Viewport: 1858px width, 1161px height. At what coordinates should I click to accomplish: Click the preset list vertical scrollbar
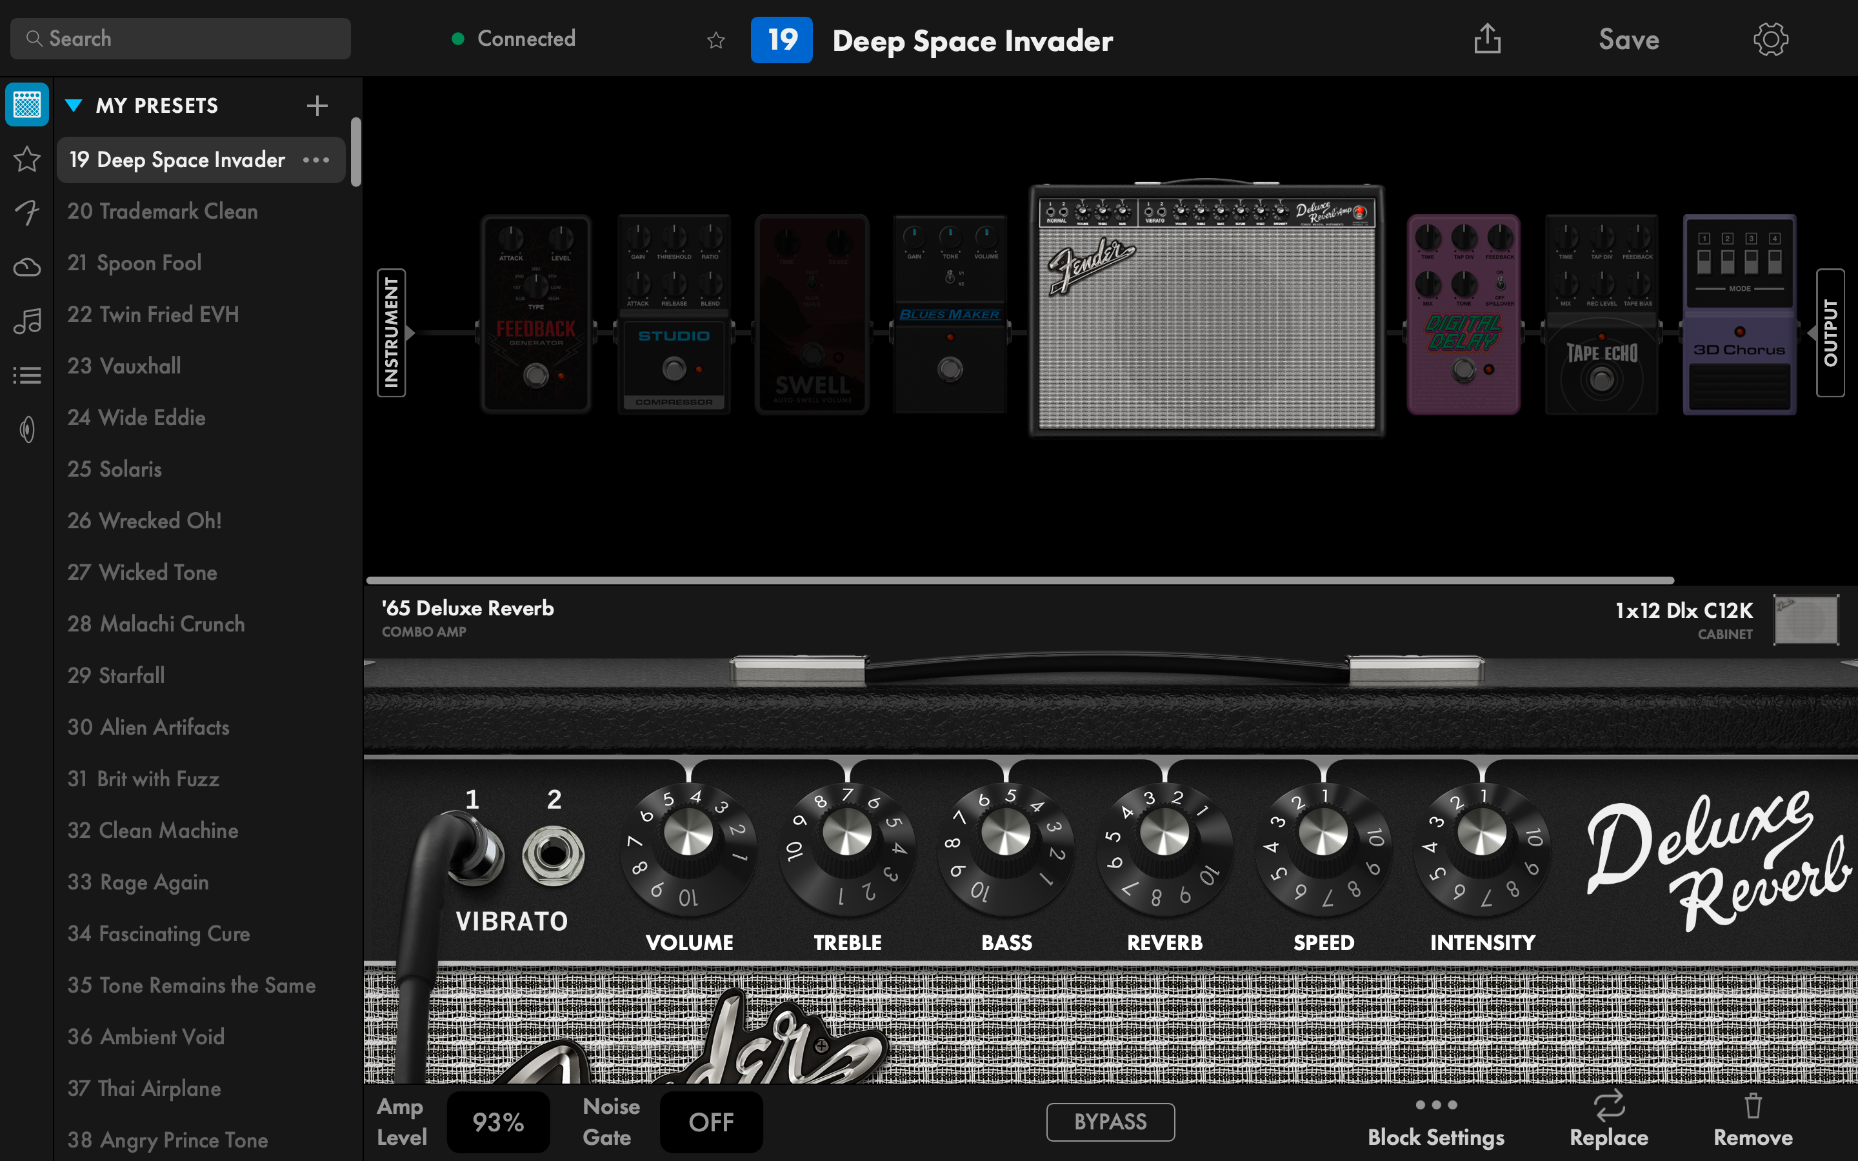point(355,152)
